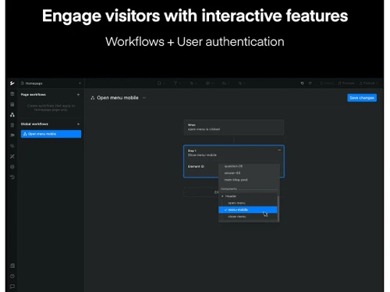Click the docs icon near sidebar bottom

click(12, 266)
